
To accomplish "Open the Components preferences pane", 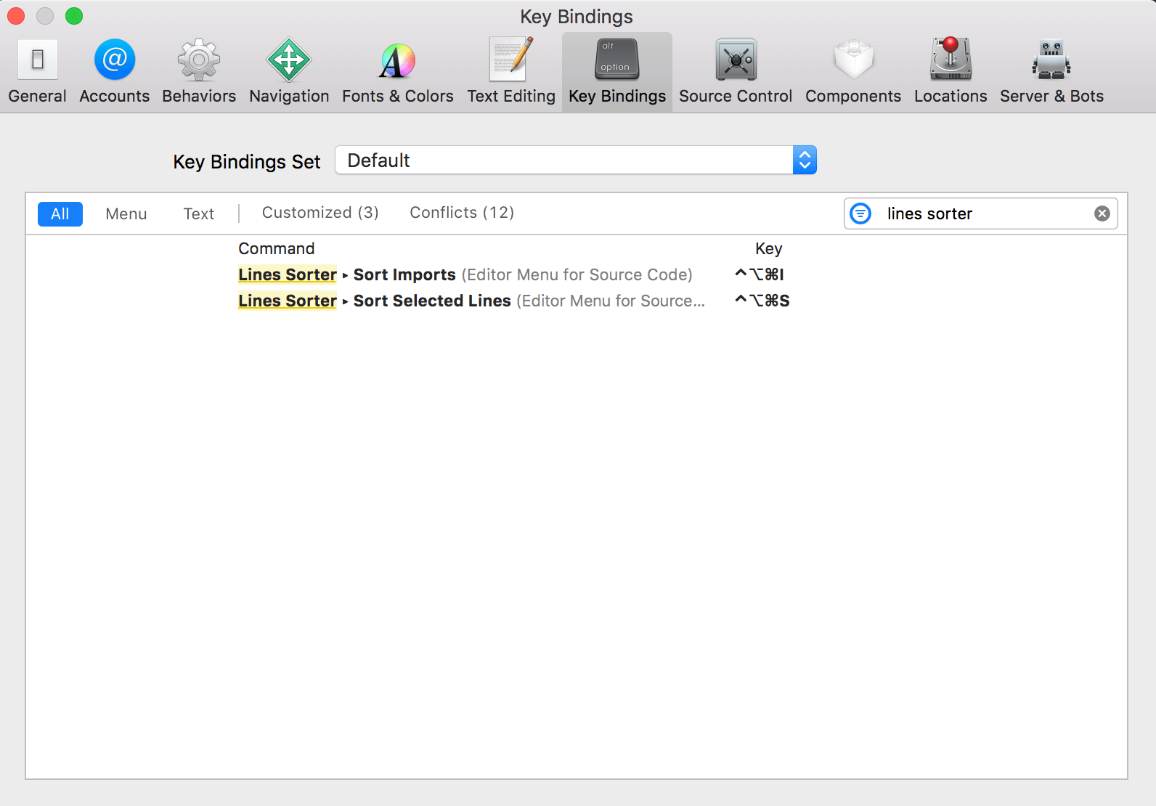I will click(x=853, y=72).
